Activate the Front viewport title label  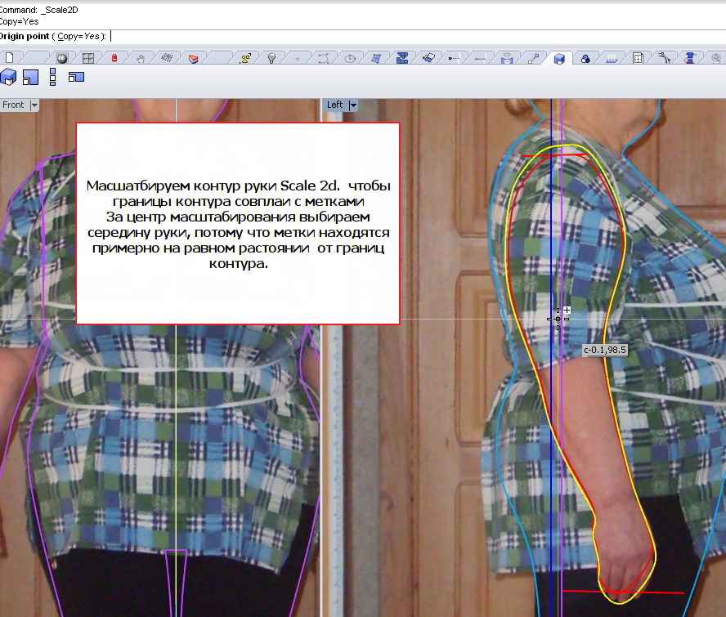13,105
